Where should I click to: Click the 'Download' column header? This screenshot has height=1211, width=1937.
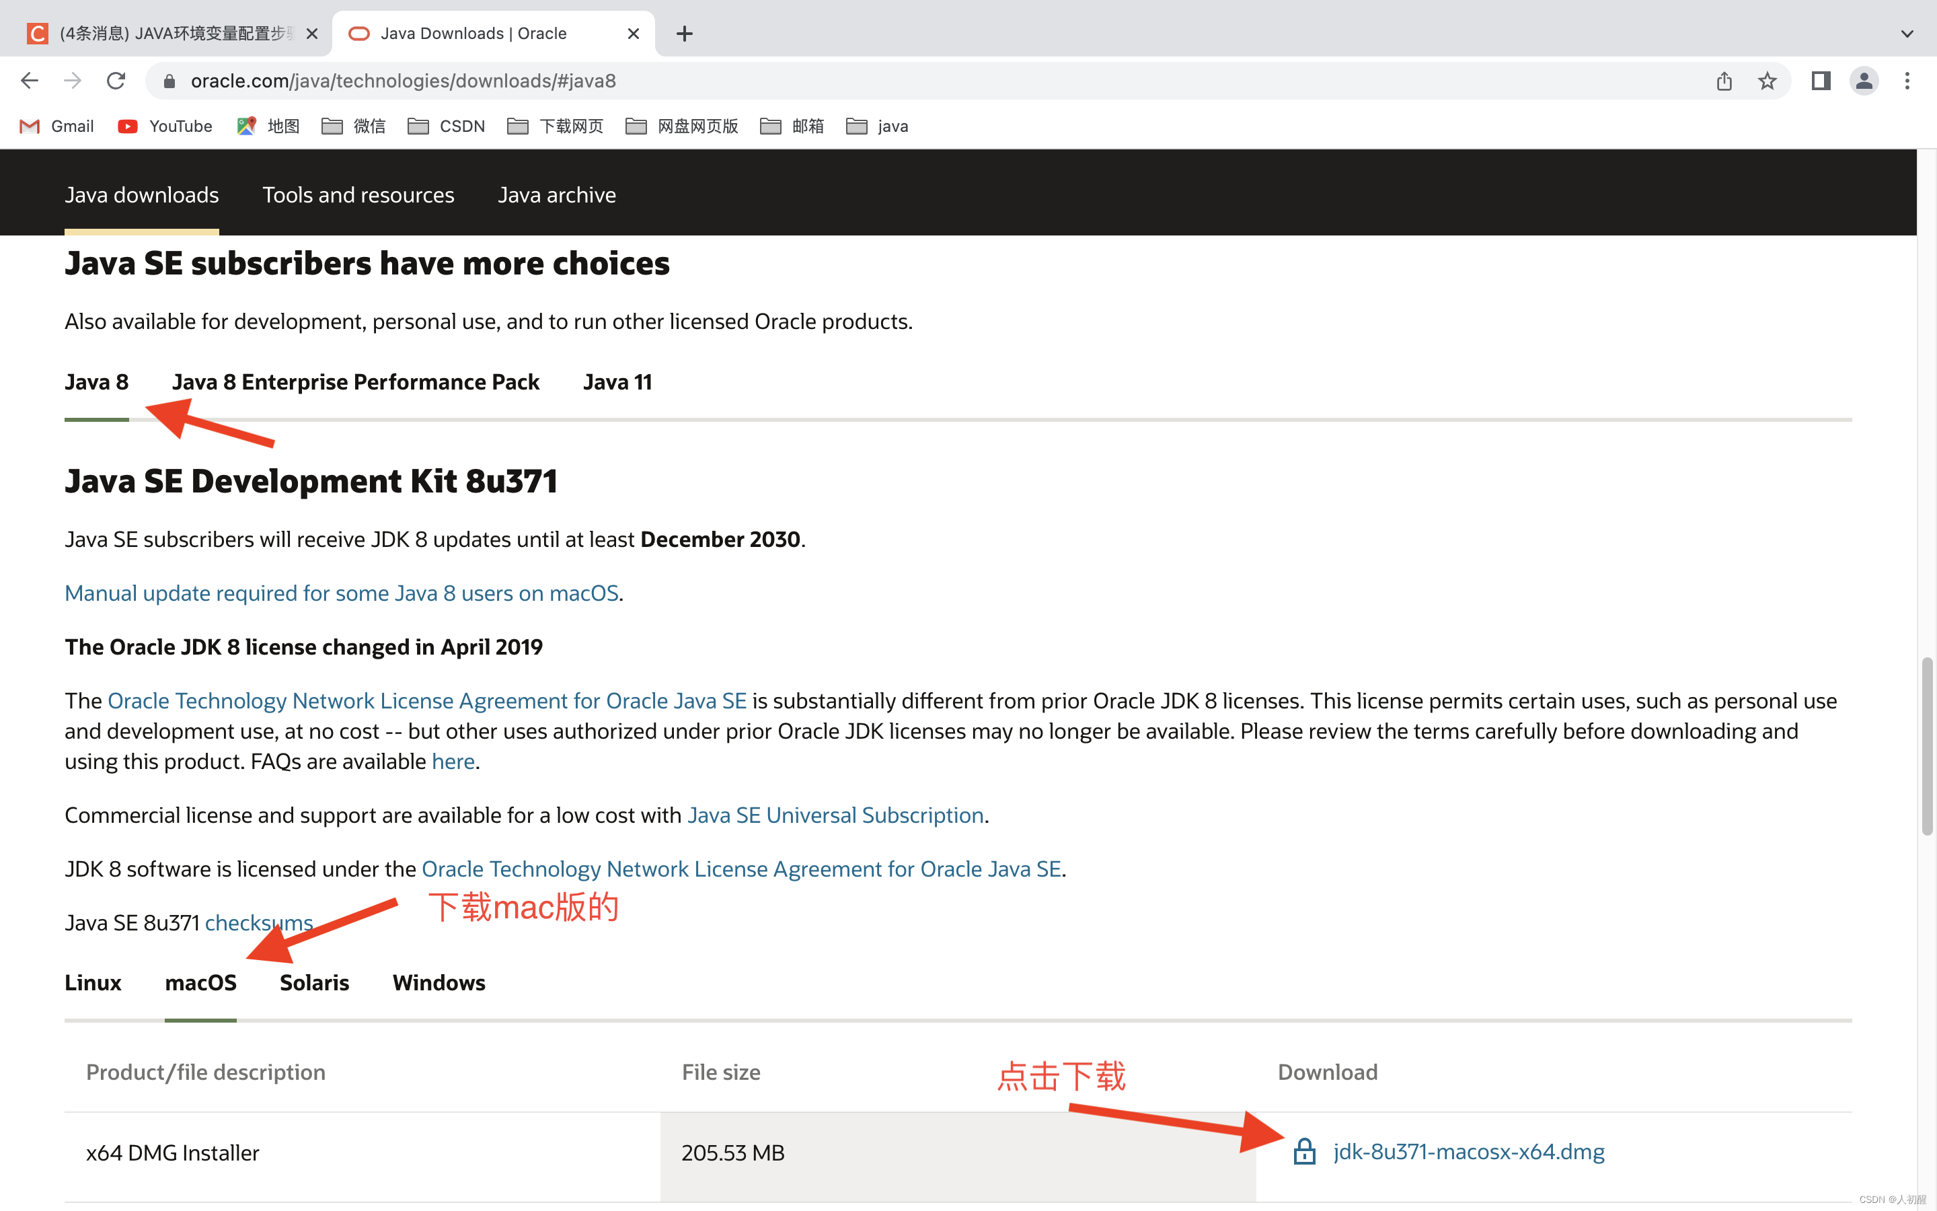coord(1328,1072)
